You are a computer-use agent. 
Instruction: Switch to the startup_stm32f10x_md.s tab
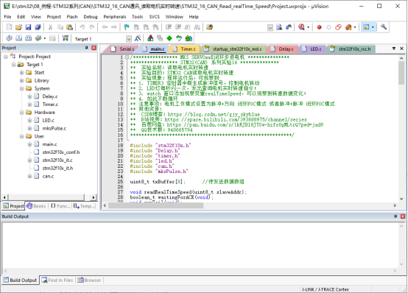click(x=233, y=49)
